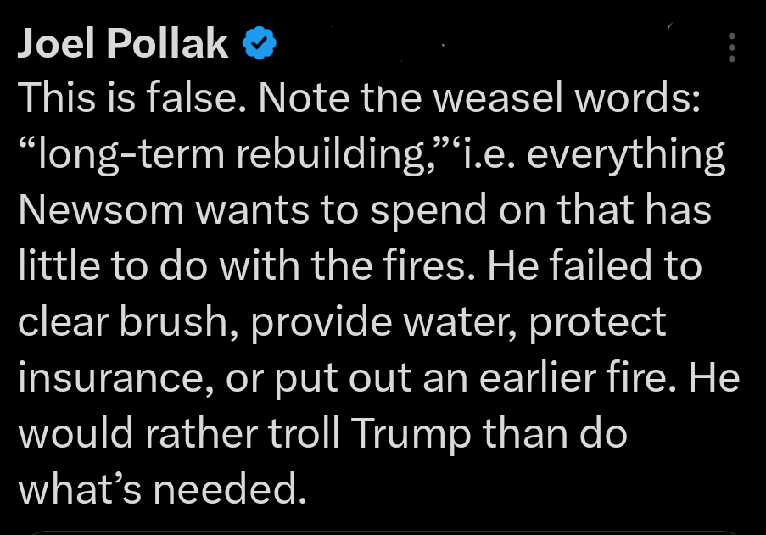Click the phrase "what's needed." at the end
The height and width of the screenshot is (535, 766).
point(161,489)
